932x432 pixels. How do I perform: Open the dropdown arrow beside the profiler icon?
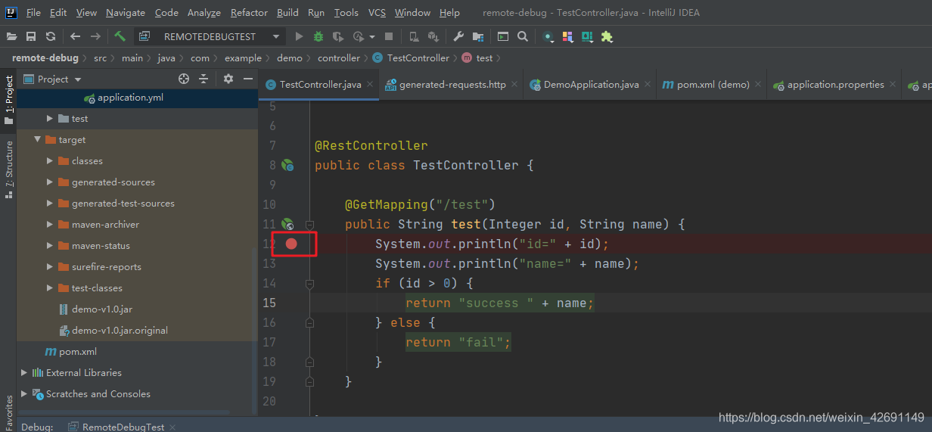tap(372, 36)
